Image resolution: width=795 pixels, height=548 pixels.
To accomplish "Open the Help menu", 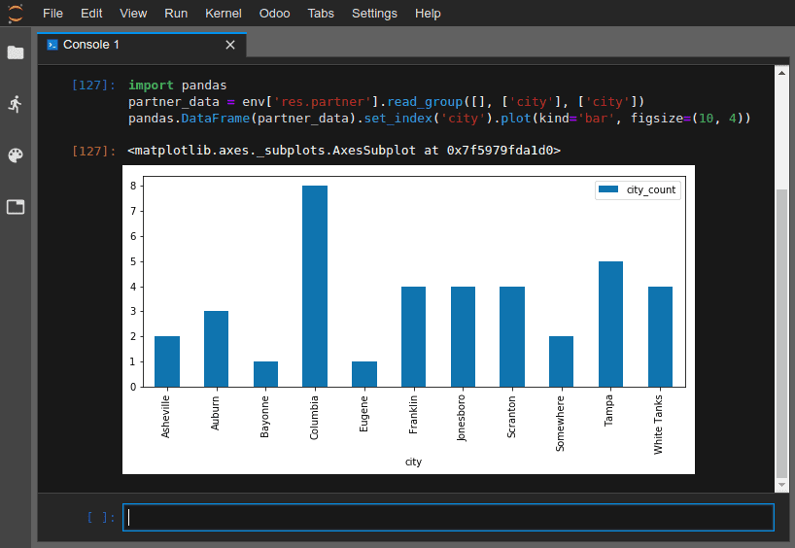I will point(428,14).
